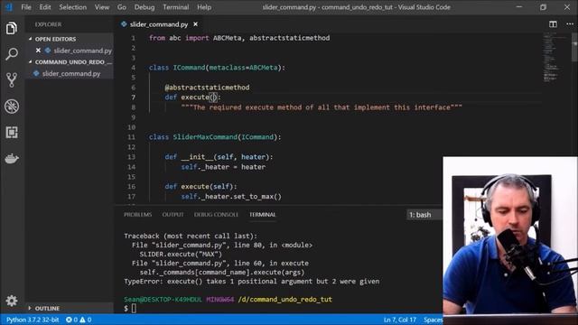Open the Explorer view in activity bar
Viewport: 578px width, 325px height.
[12, 29]
